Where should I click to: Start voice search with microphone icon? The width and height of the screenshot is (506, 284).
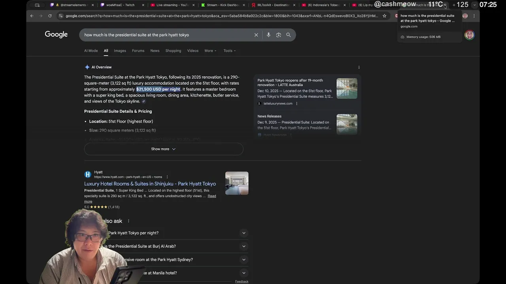pos(268,35)
